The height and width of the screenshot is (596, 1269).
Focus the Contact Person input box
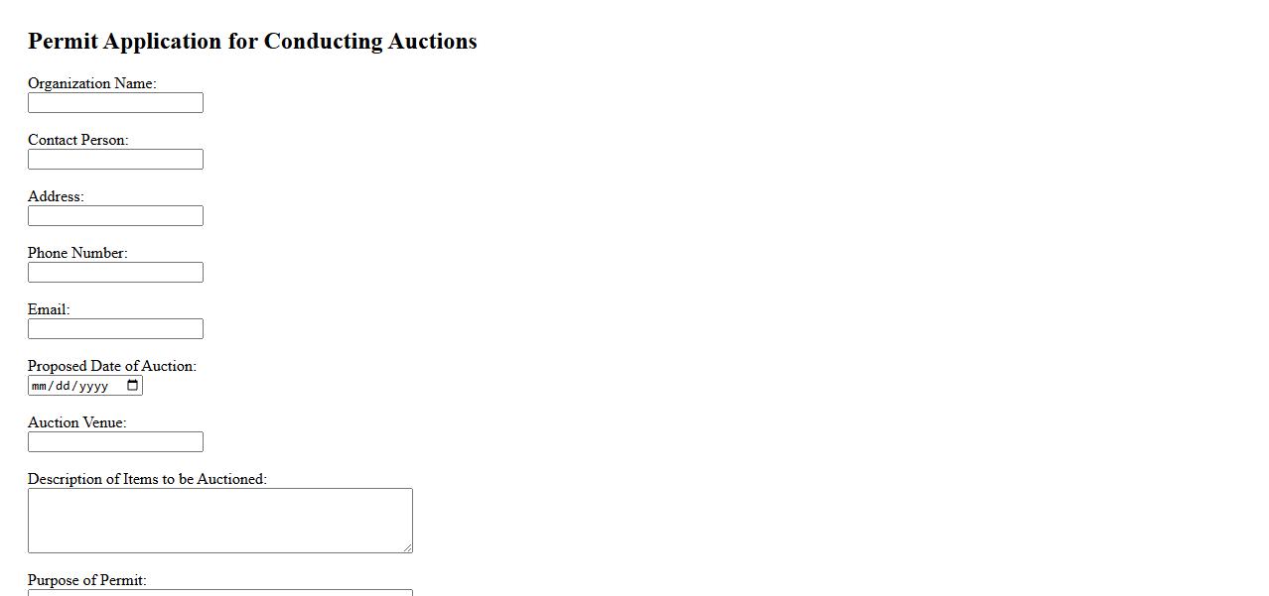coord(115,160)
